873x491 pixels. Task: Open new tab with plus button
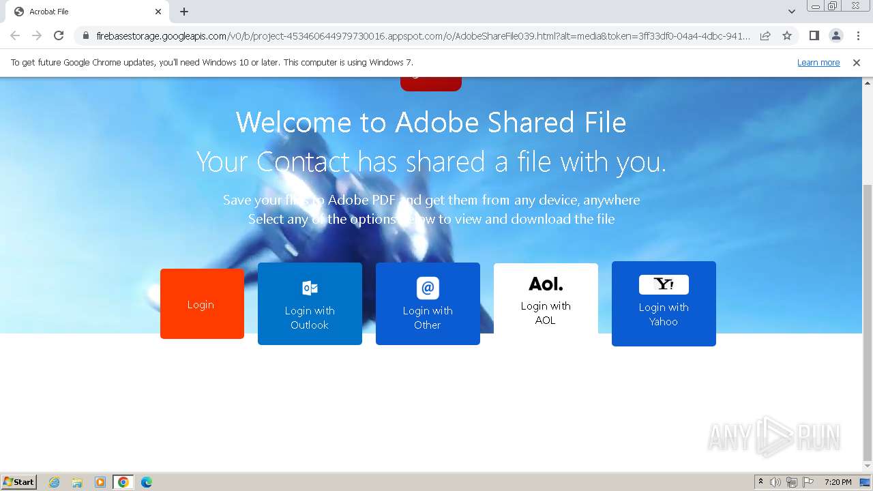184,12
